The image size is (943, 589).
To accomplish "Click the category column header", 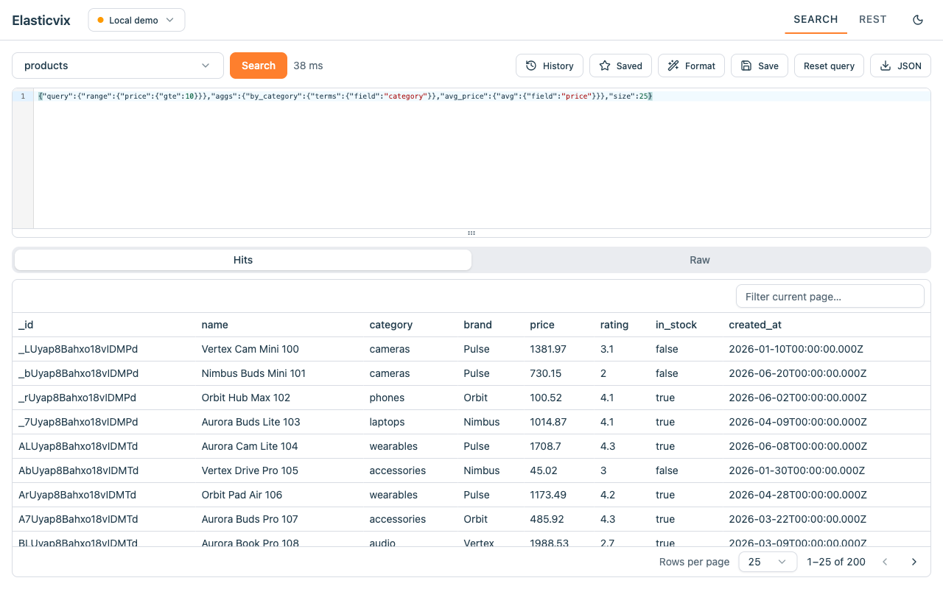I will 390,325.
